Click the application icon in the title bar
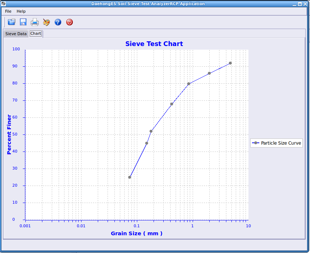310x253 pixels. click(x=4, y=4)
